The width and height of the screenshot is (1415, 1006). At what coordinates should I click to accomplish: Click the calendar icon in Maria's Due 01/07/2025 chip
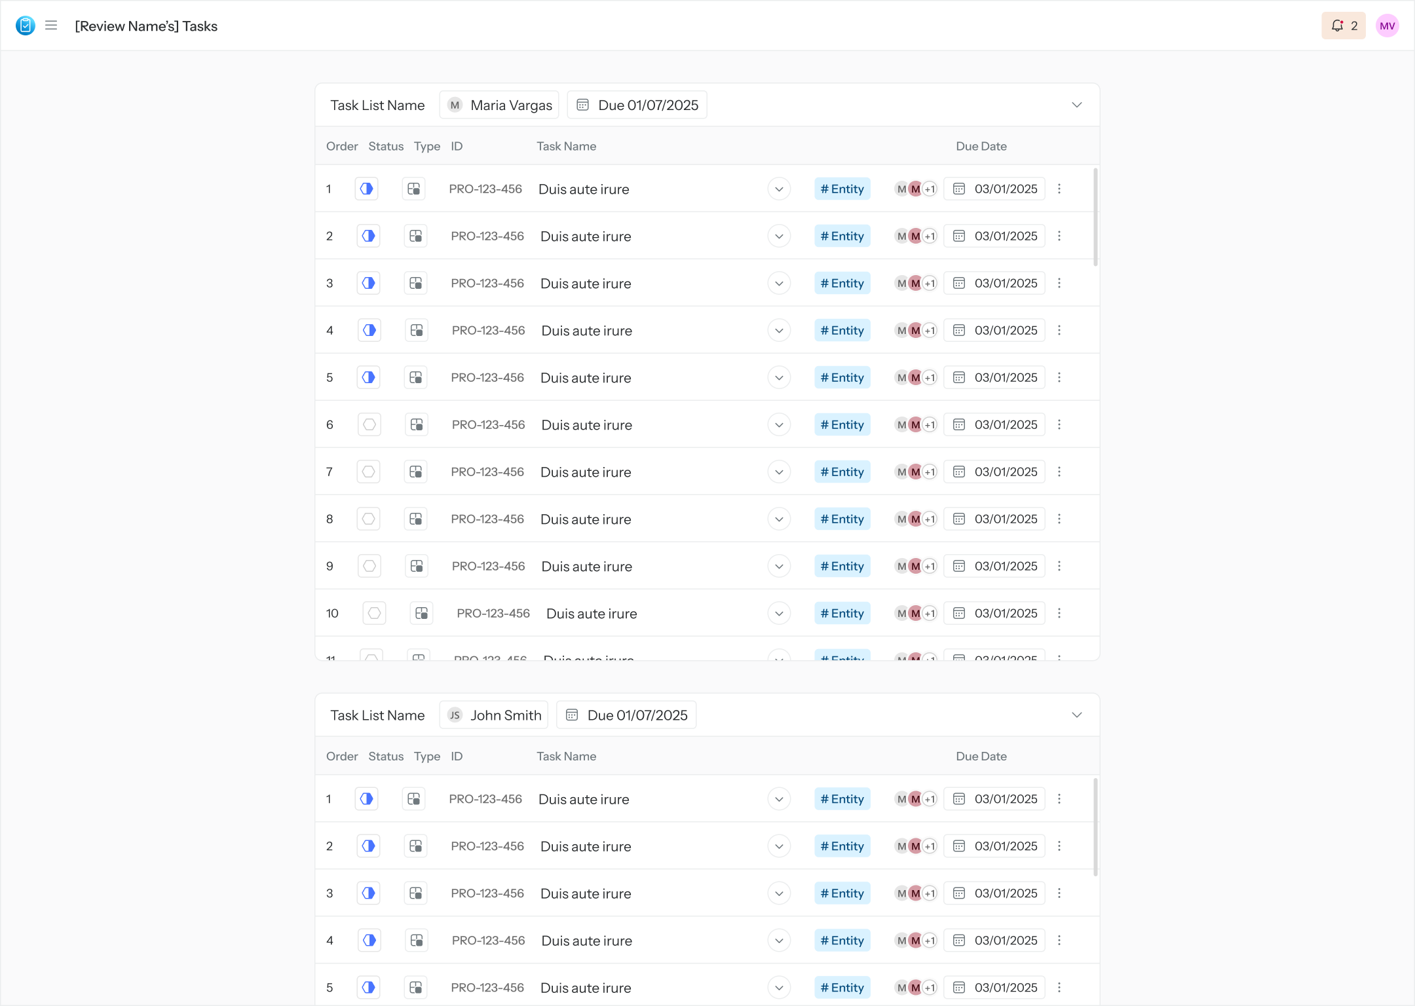583,105
